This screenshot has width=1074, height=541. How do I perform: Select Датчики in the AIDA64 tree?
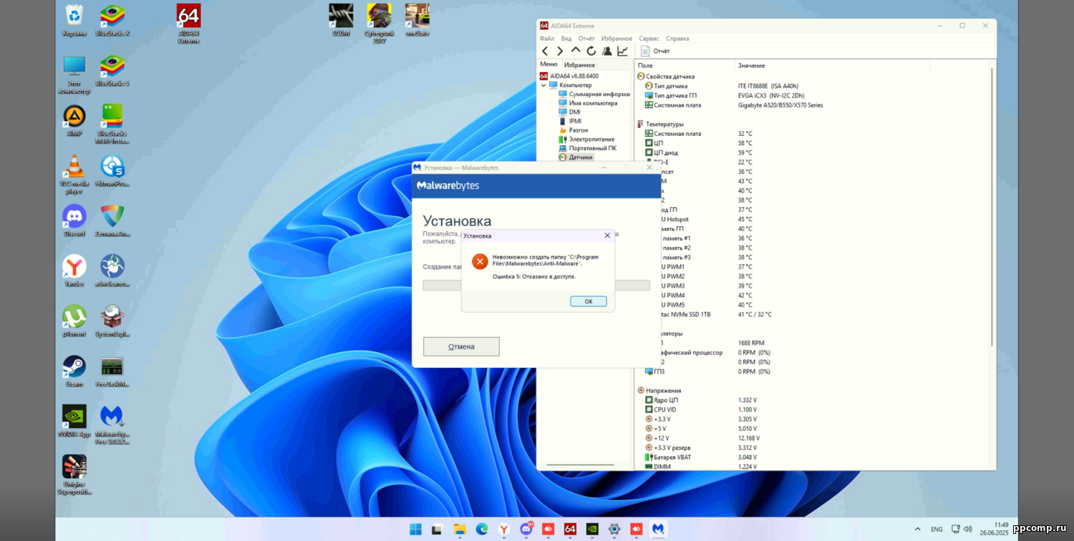click(576, 157)
